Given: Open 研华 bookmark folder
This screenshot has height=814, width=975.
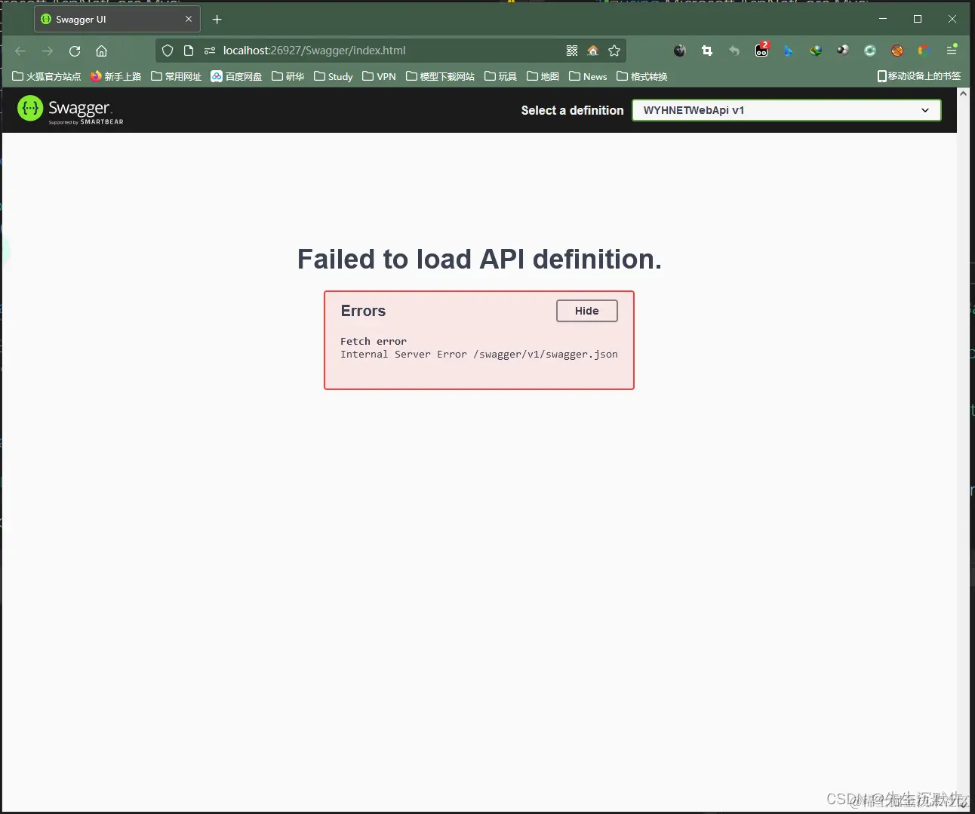Looking at the screenshot, I should pyautogui.click(x=288, y=76).
